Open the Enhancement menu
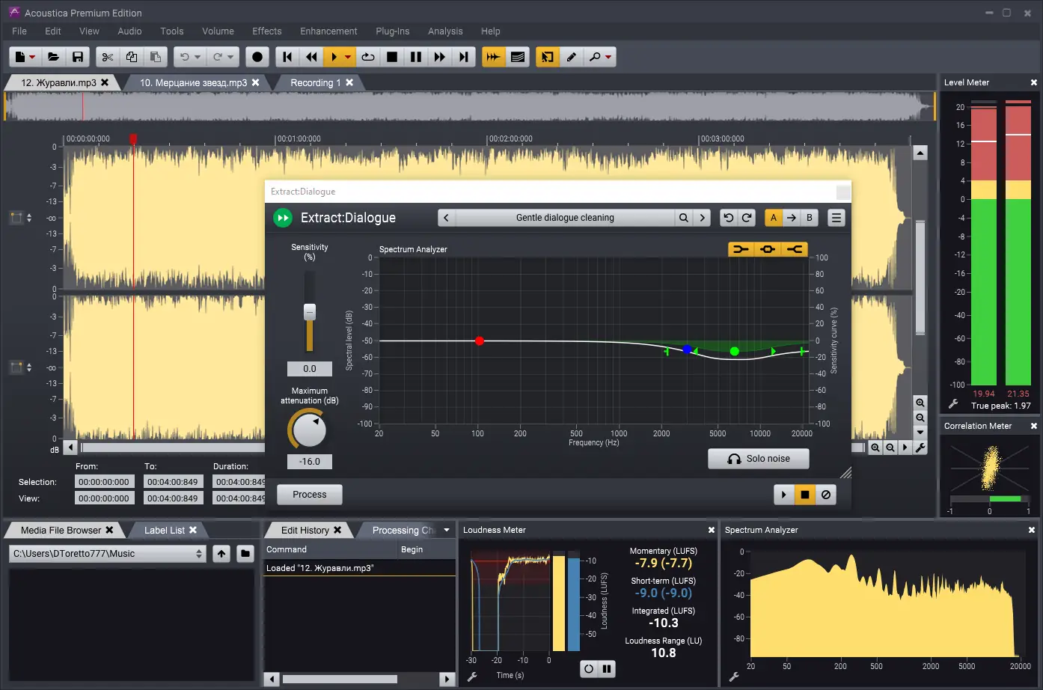This screenshot has height=690, width=1043. (x=328, y=31)
